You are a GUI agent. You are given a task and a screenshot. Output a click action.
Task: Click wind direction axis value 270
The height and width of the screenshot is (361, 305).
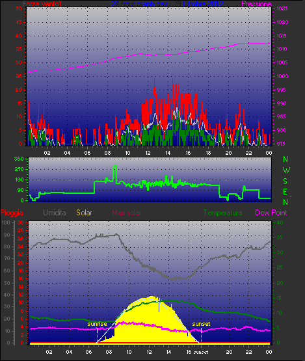click(19, 170)
